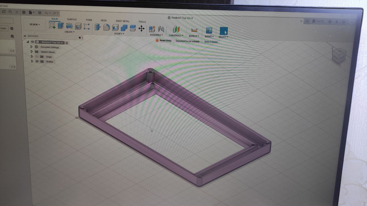
Task: Select the Offset Face tool
Action: 132,28
